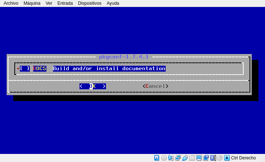Image resolution: width=265 pixels, height=162 pixels.
Task: Select the DOCS option name
Action: [39, 69]
